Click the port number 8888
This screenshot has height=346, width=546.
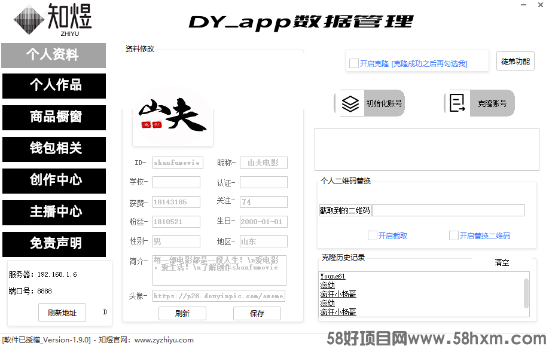coord(44,291)
